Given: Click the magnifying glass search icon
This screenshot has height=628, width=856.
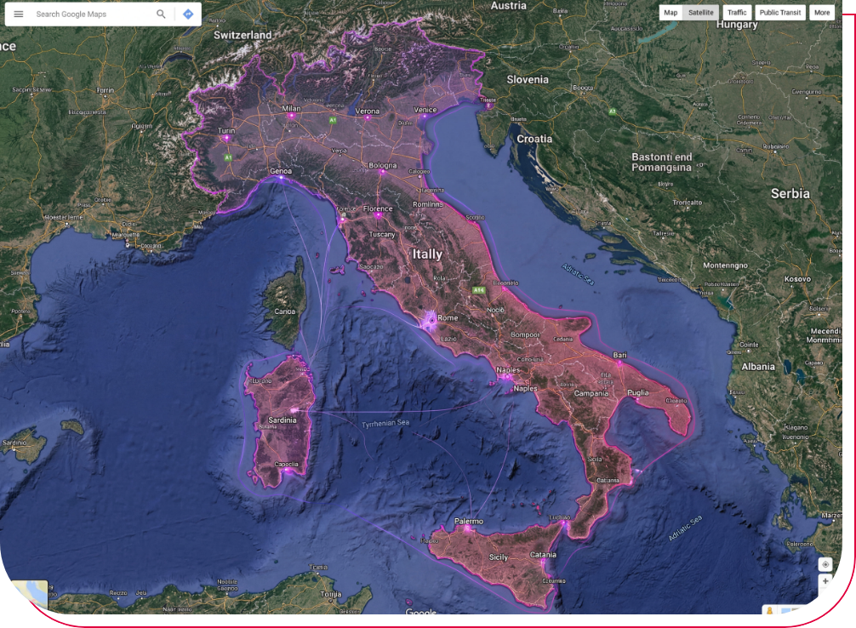Looking at the screenshot, I should coord(161,14).
